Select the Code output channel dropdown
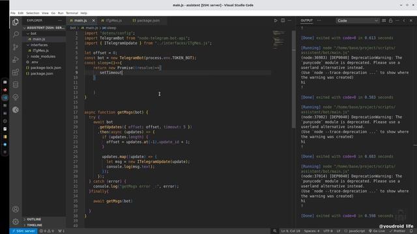 (357, 21)
